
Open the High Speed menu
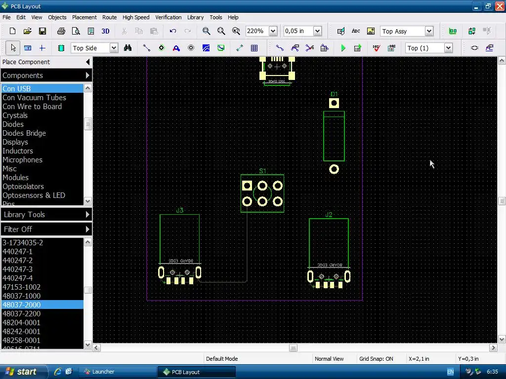click(x=136, y=17)
